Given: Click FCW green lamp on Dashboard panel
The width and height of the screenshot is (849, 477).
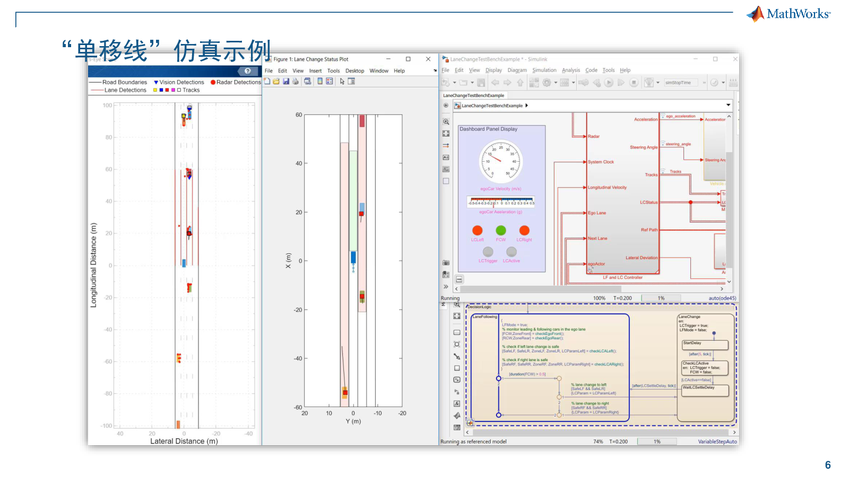Looking at the screenshot, I should point(501,230).
